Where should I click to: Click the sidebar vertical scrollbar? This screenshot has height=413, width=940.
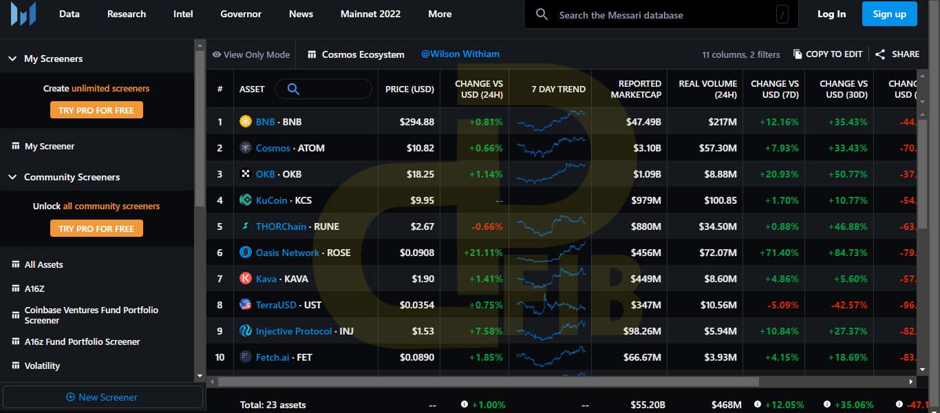200,127
